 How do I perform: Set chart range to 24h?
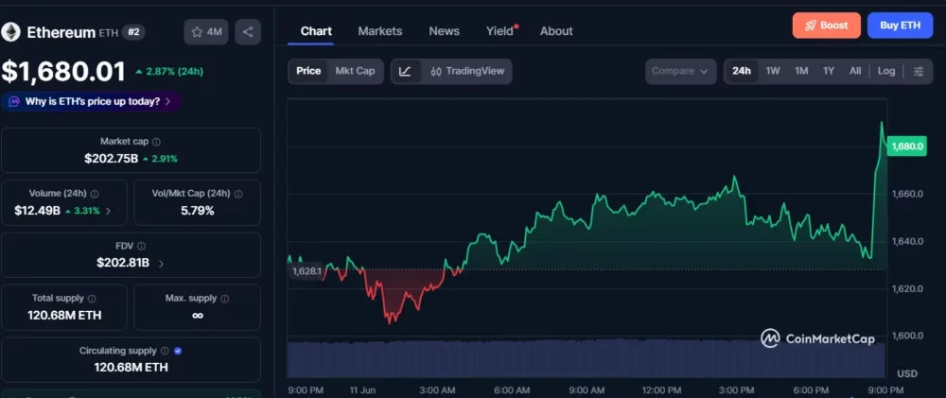pyautogui.click(x=742, y=71)
